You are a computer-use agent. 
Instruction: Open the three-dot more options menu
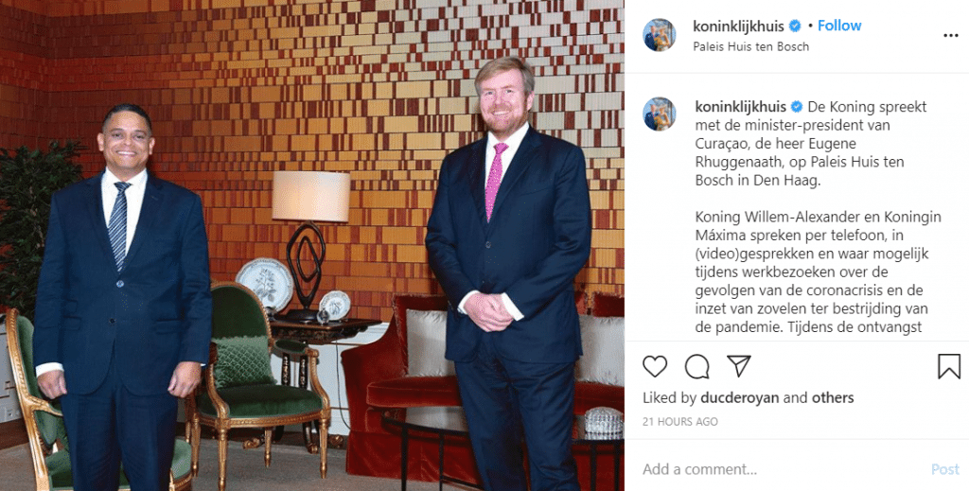[x=950, y=36]
